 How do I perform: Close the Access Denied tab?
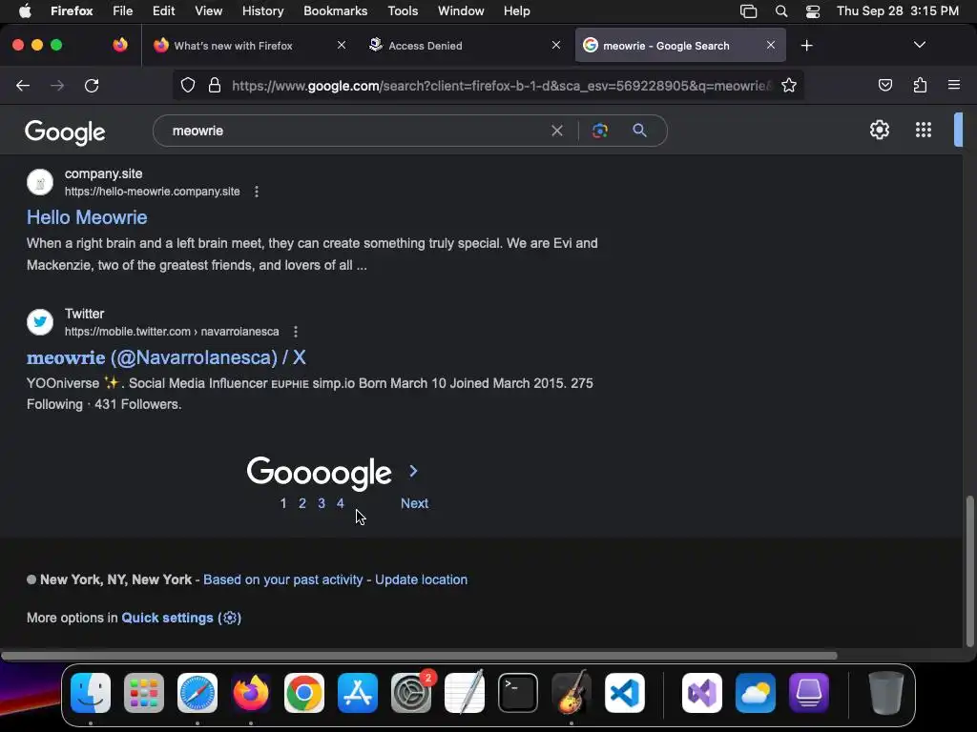[x=556, y=46]
